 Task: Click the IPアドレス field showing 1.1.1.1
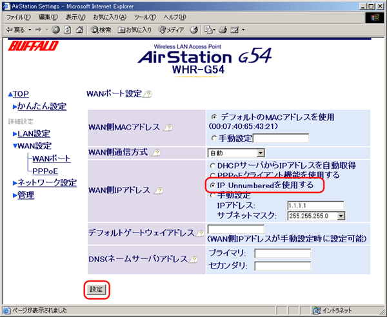[315, 206]
